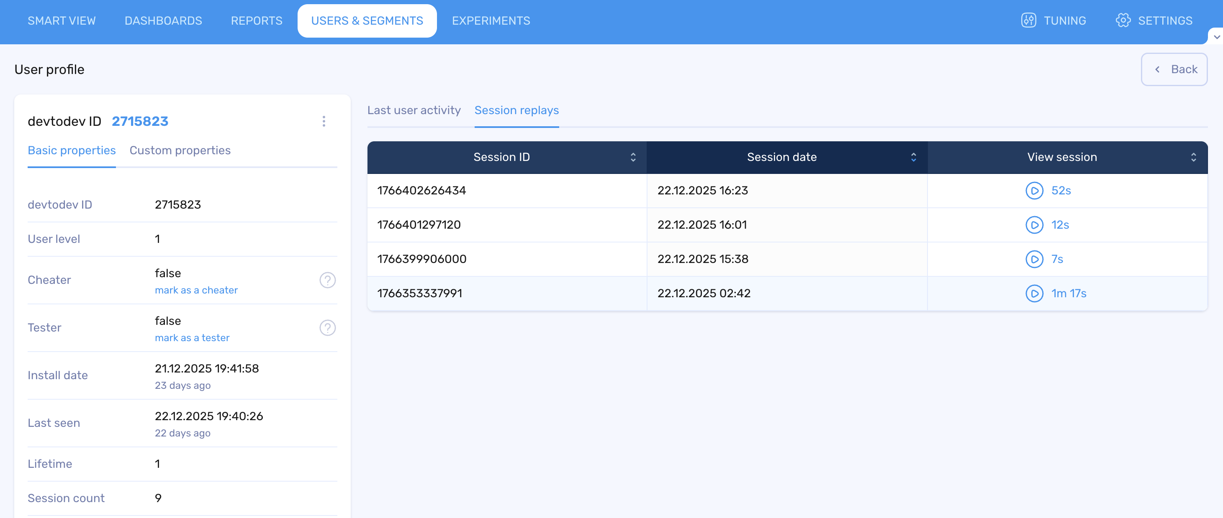Switch to Last user activity tab

414,110
